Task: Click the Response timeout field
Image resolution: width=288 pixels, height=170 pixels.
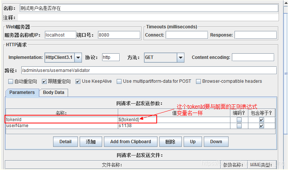Action: click(x=255, y=35)
